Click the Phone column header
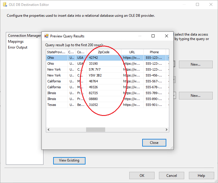This screenshot has width=218, height=183. click(x=154, y=52)
